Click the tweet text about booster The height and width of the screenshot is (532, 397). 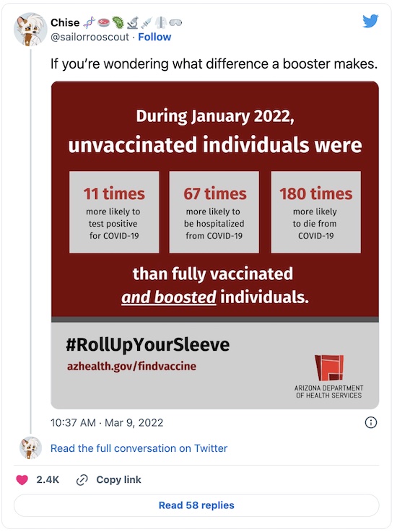214,64
